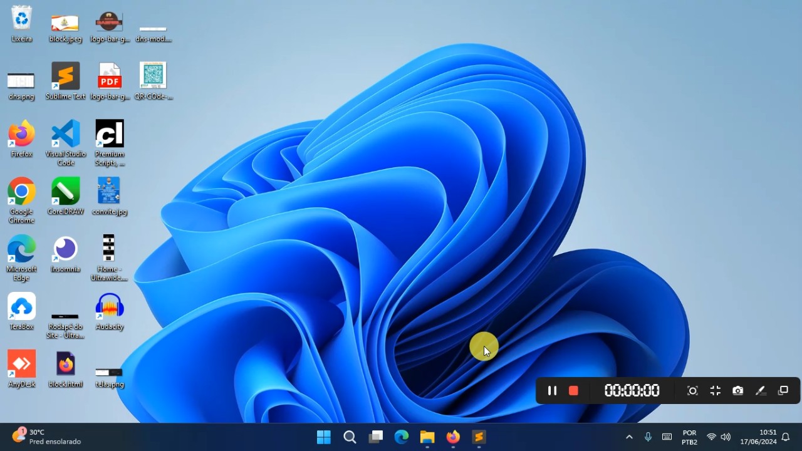
Task: Select the TeraBox desktop icon
Action: 22,312
